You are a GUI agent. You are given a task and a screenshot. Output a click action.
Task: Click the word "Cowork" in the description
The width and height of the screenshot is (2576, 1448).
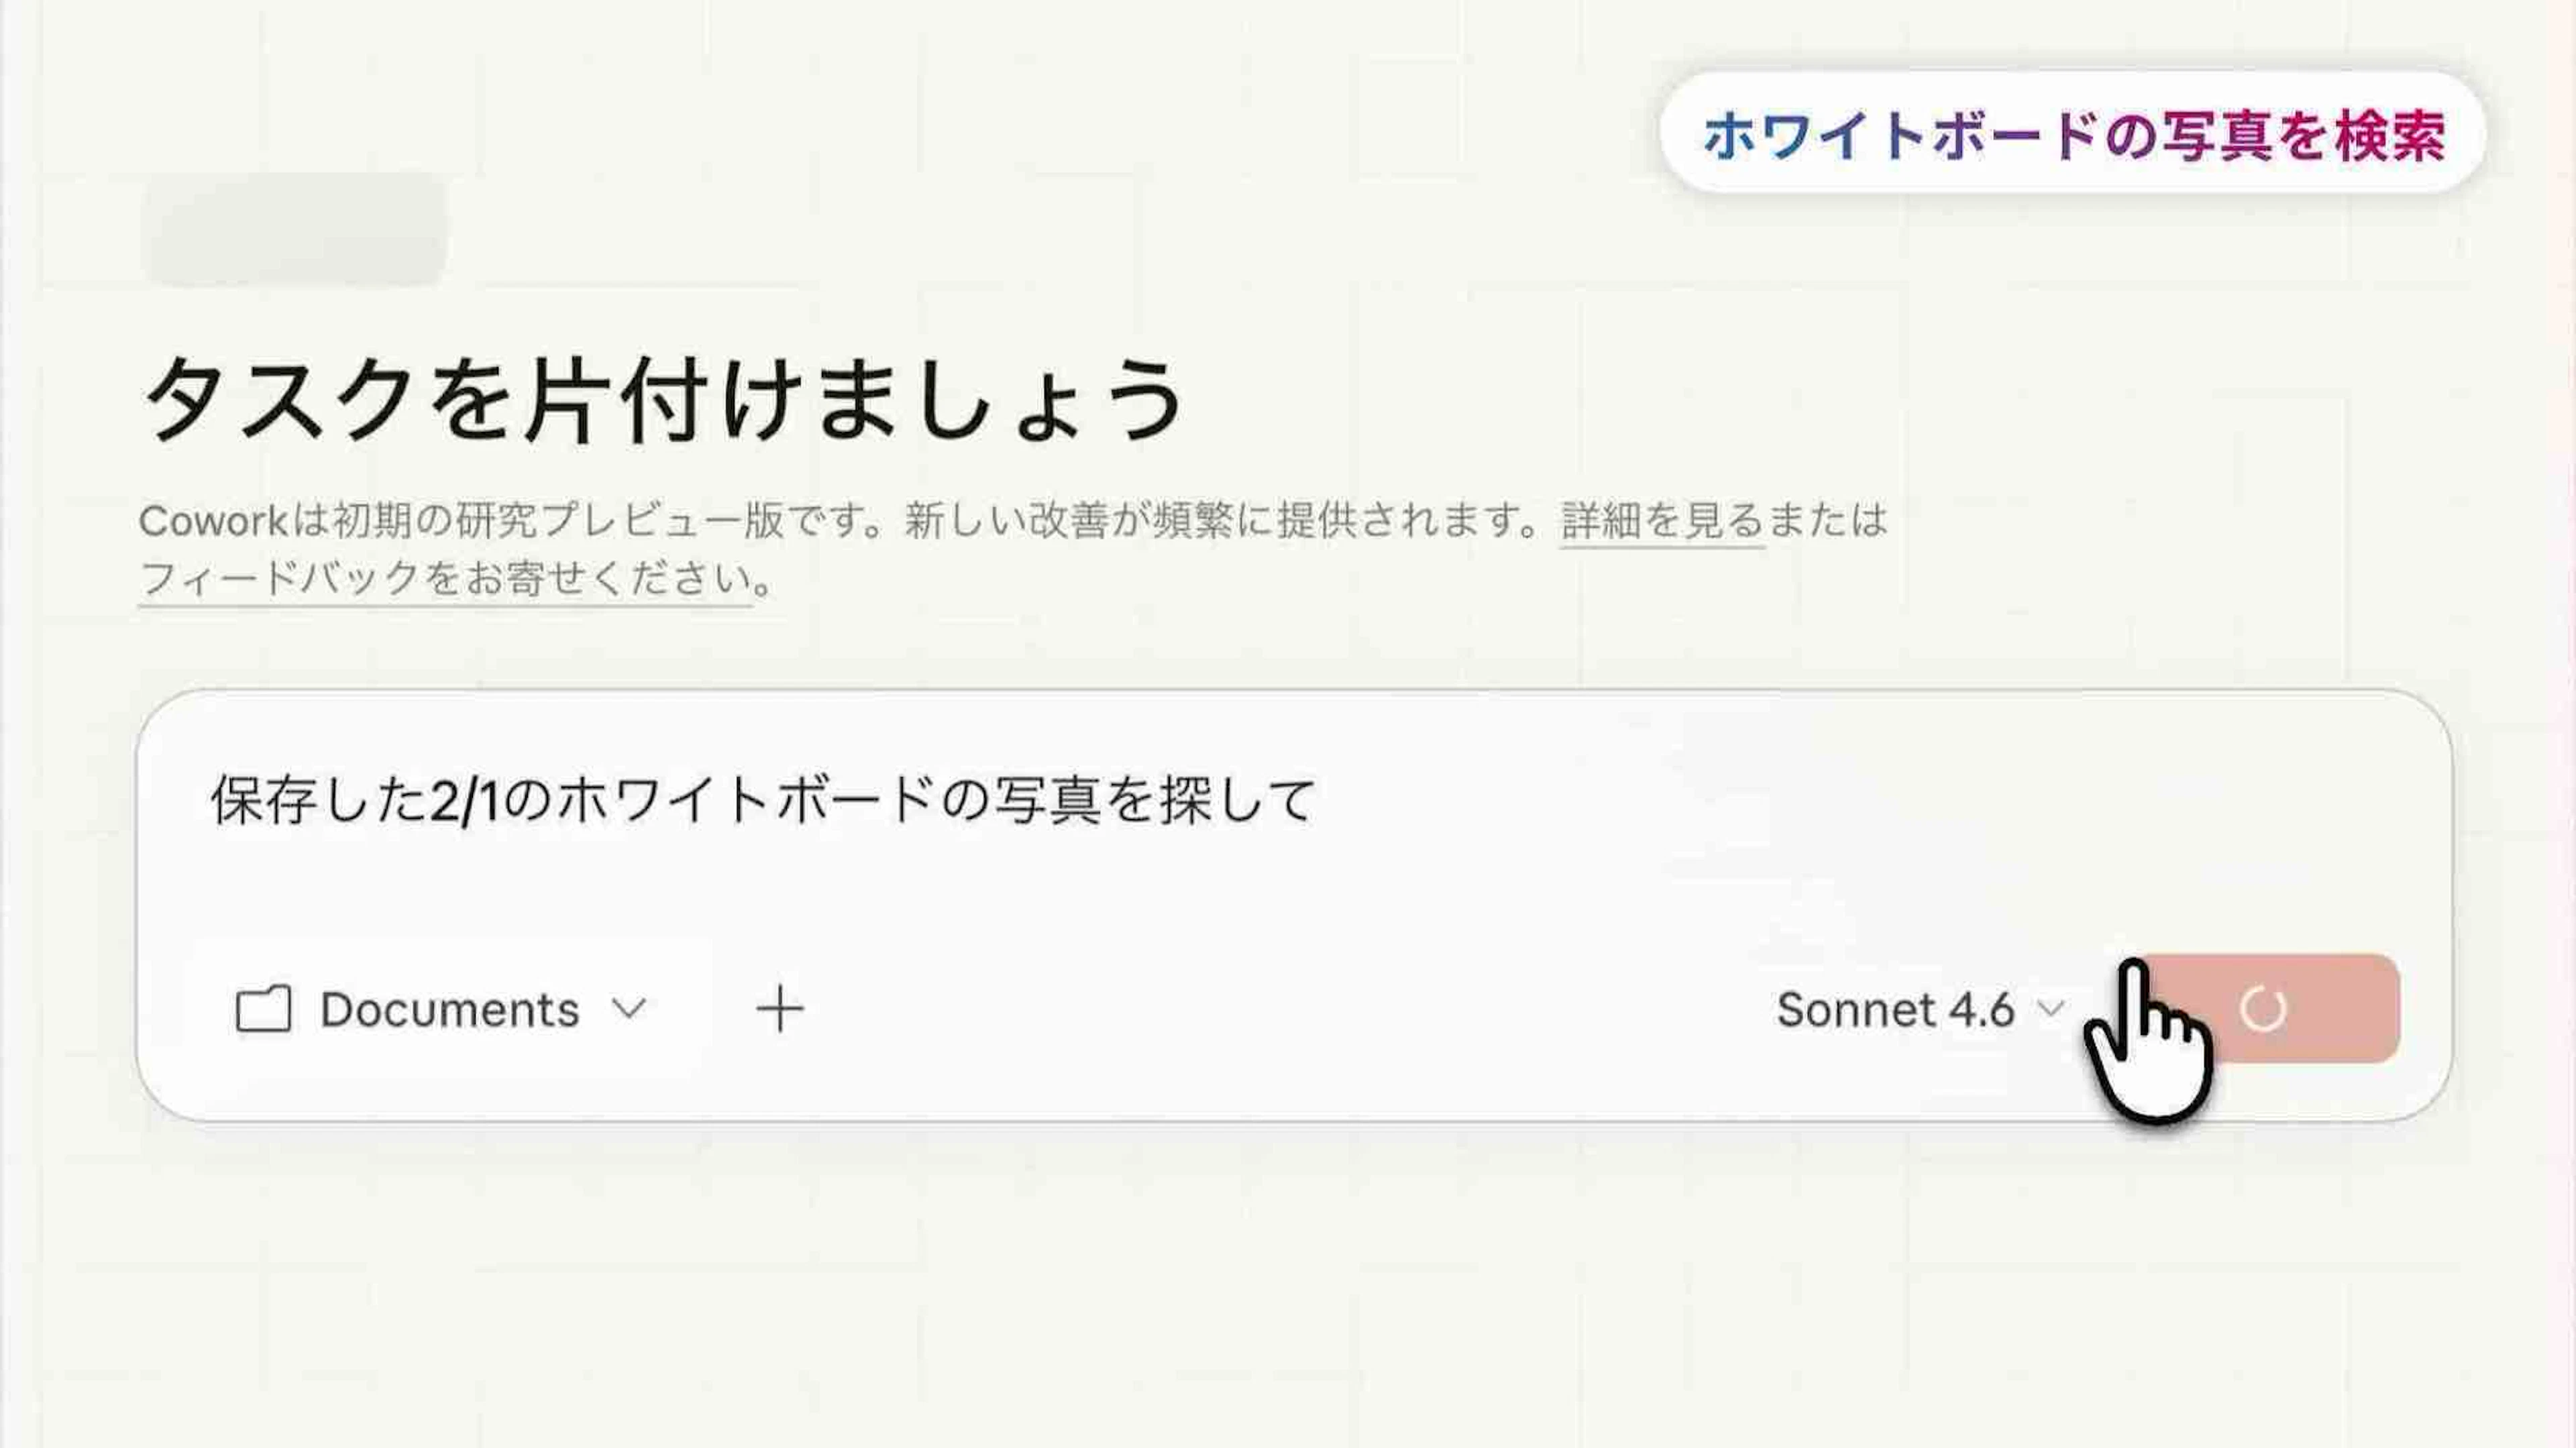pos(213,521)
